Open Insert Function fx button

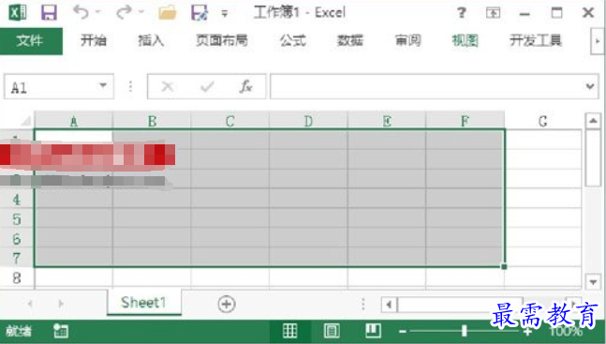tap(245, 86)
